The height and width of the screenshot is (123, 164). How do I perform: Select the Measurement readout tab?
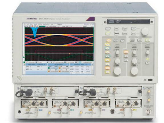pyautogui.click(x=58, y=65)
